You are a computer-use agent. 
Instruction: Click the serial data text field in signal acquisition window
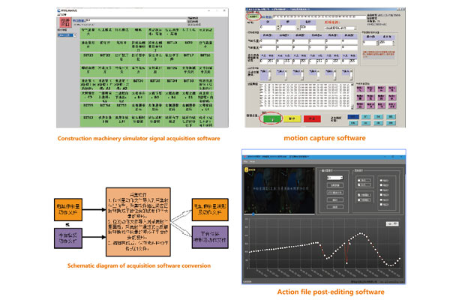pyautogui.click(x=136, y=20)
